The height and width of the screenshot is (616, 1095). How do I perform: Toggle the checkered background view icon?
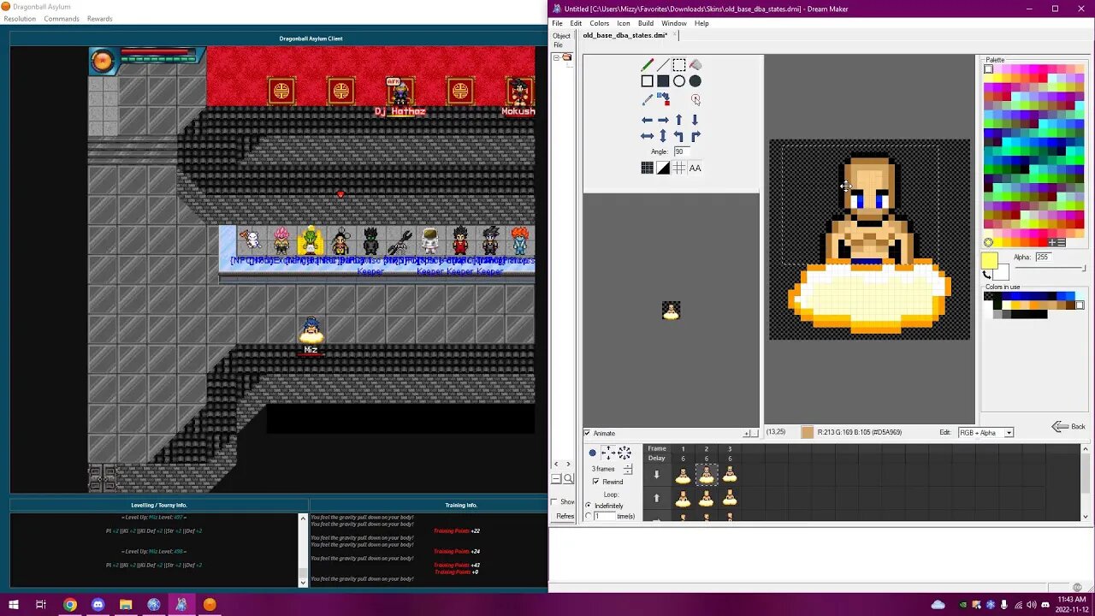pyautogui.click(x=648, y=168)
